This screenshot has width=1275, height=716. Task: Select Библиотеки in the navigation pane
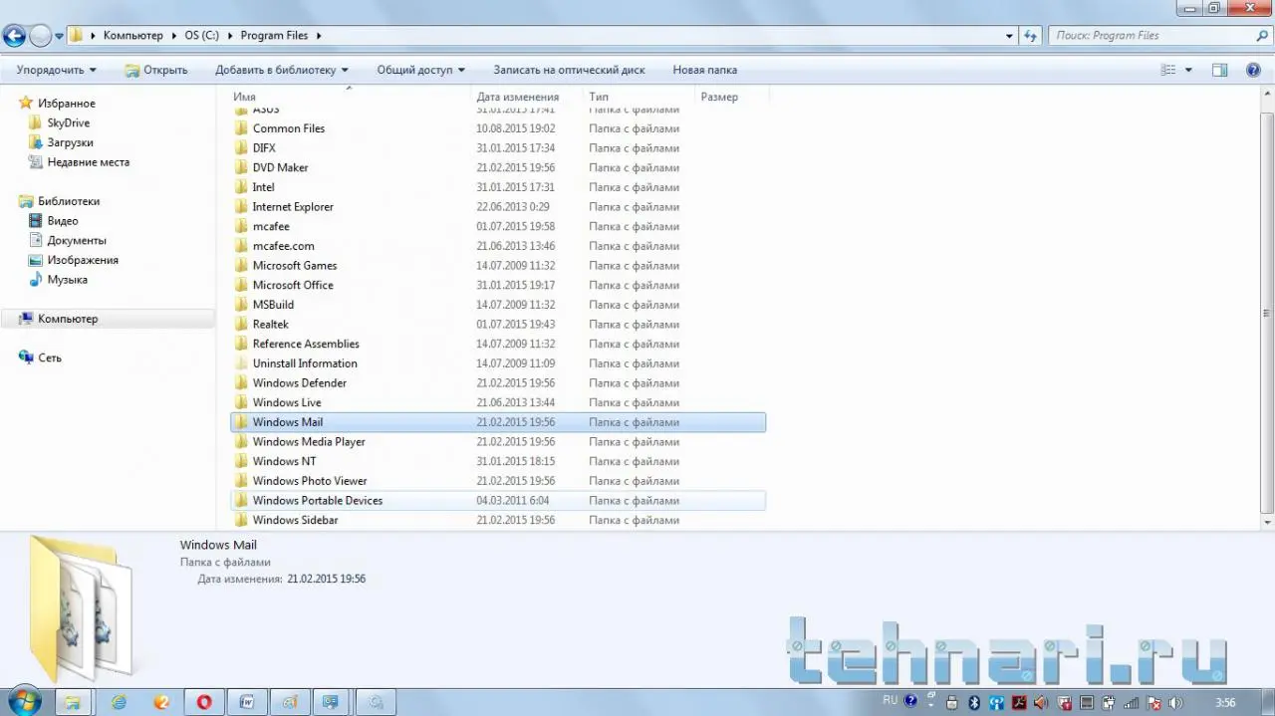pos(69,201)
